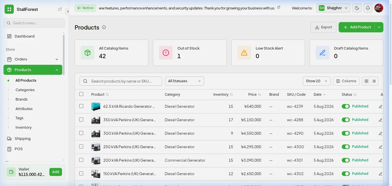
Task: Sort by Price column arrows
Action: (259, 95)
